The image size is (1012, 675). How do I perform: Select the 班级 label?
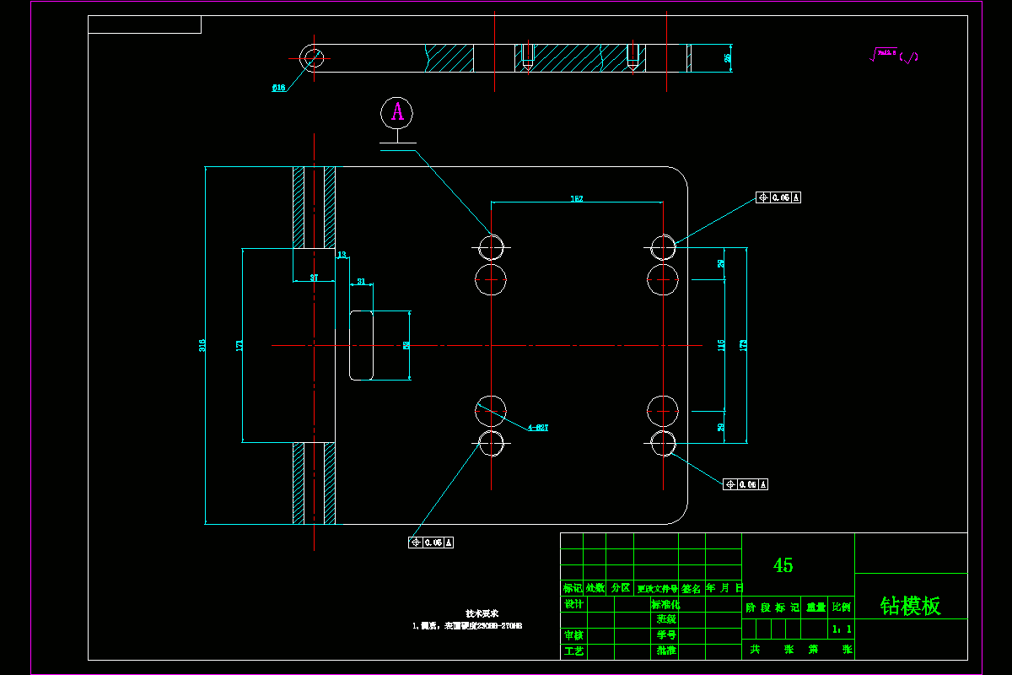[x=666, y=618]
